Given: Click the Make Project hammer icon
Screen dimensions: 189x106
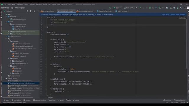Looking at the screenshot, I should [110, 8].
